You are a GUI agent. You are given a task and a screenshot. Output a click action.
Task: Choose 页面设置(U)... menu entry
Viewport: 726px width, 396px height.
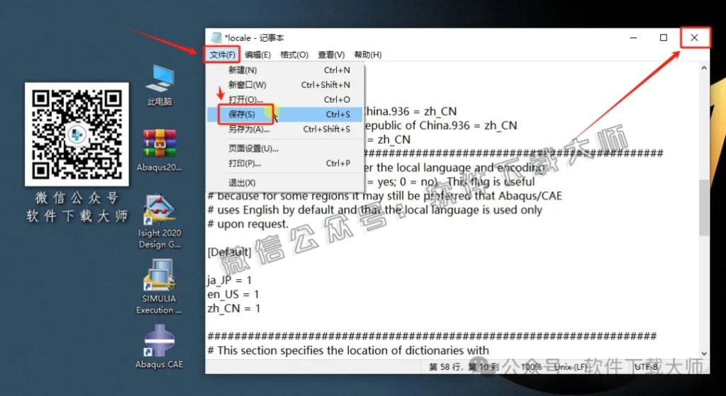click(x=285, y=149)
